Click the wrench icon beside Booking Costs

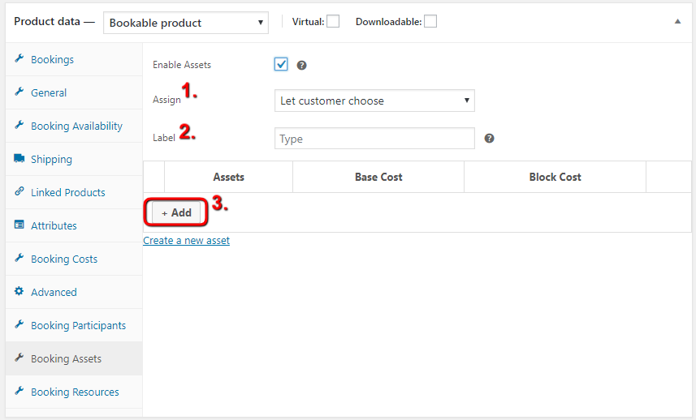(19, 258)
